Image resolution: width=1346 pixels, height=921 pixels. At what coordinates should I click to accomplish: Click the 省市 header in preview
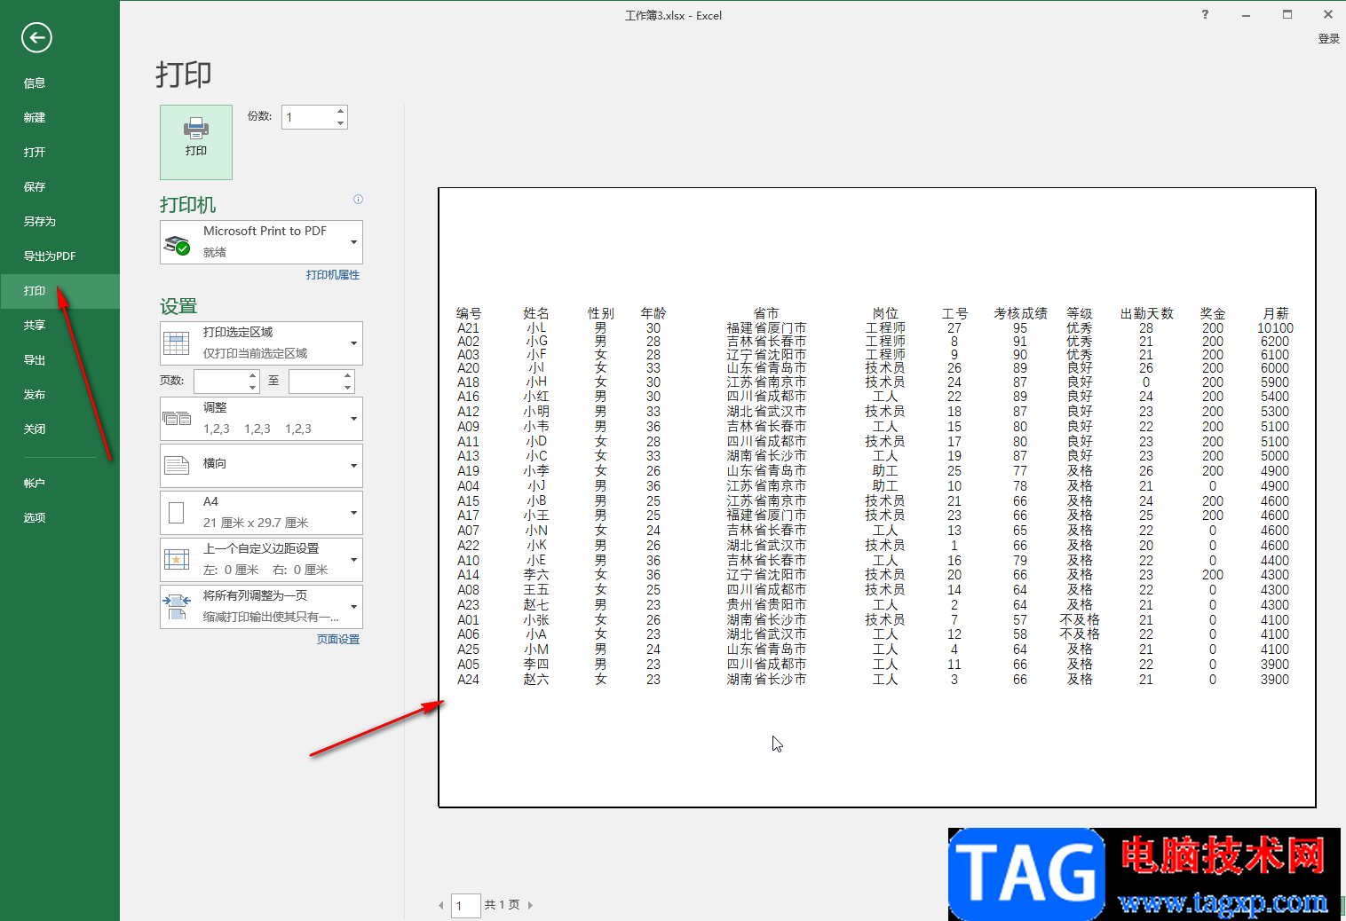click(x=766, y=313)
